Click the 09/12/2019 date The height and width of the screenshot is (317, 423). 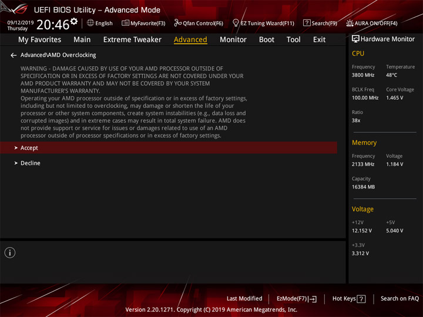(x=21, y=23)
